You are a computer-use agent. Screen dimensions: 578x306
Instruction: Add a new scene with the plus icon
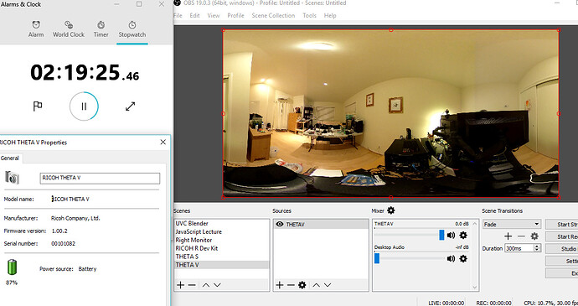180,285
